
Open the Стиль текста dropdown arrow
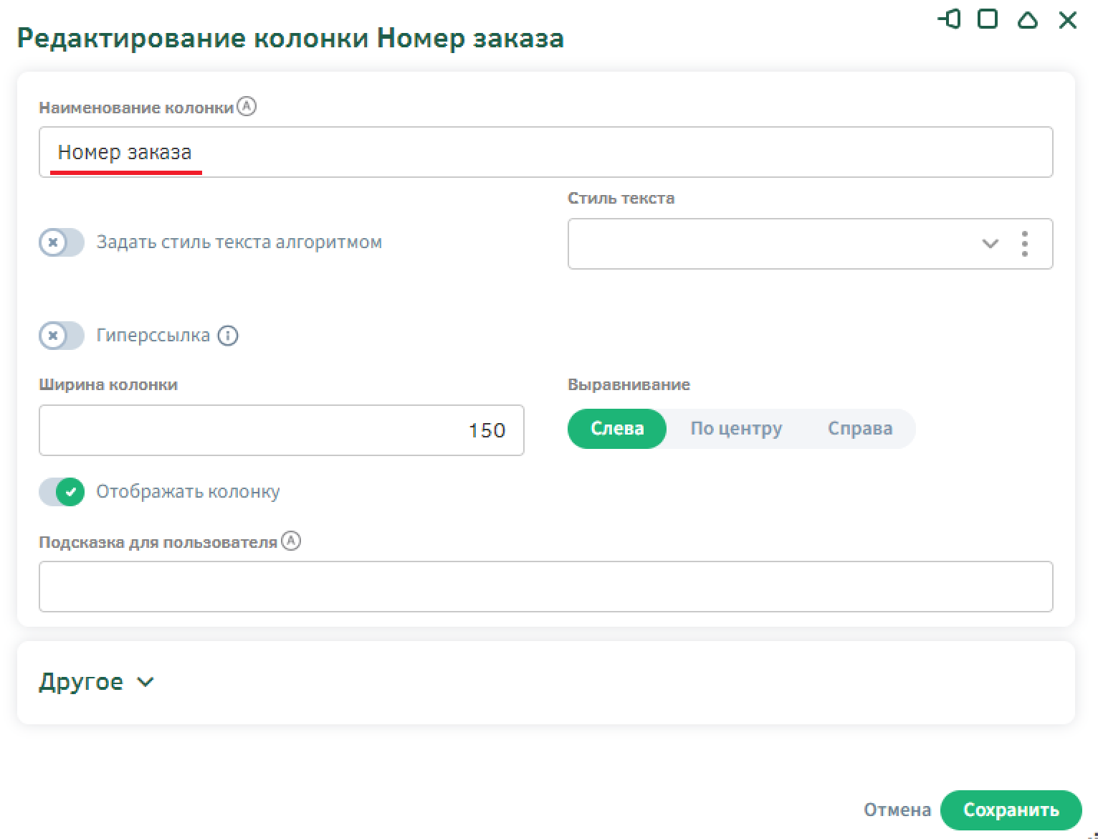coord(990,244)
